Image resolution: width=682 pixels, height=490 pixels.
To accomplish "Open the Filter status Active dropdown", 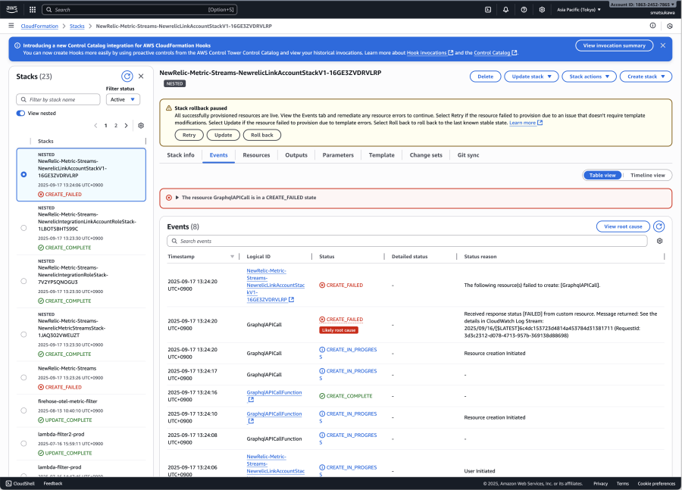I will tap(123, 99).
